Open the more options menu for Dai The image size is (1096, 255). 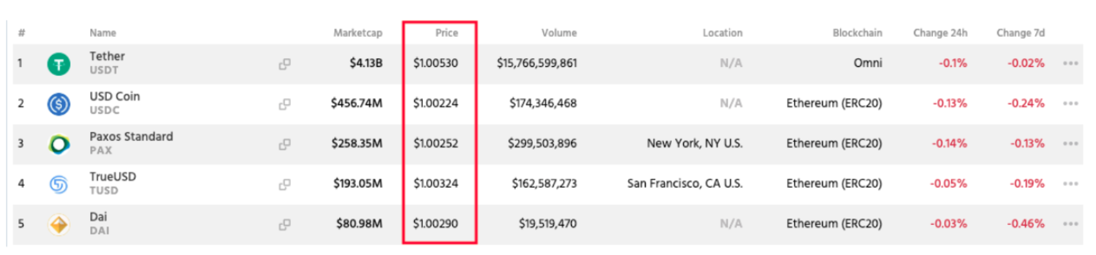click(x=1070, y=224)
